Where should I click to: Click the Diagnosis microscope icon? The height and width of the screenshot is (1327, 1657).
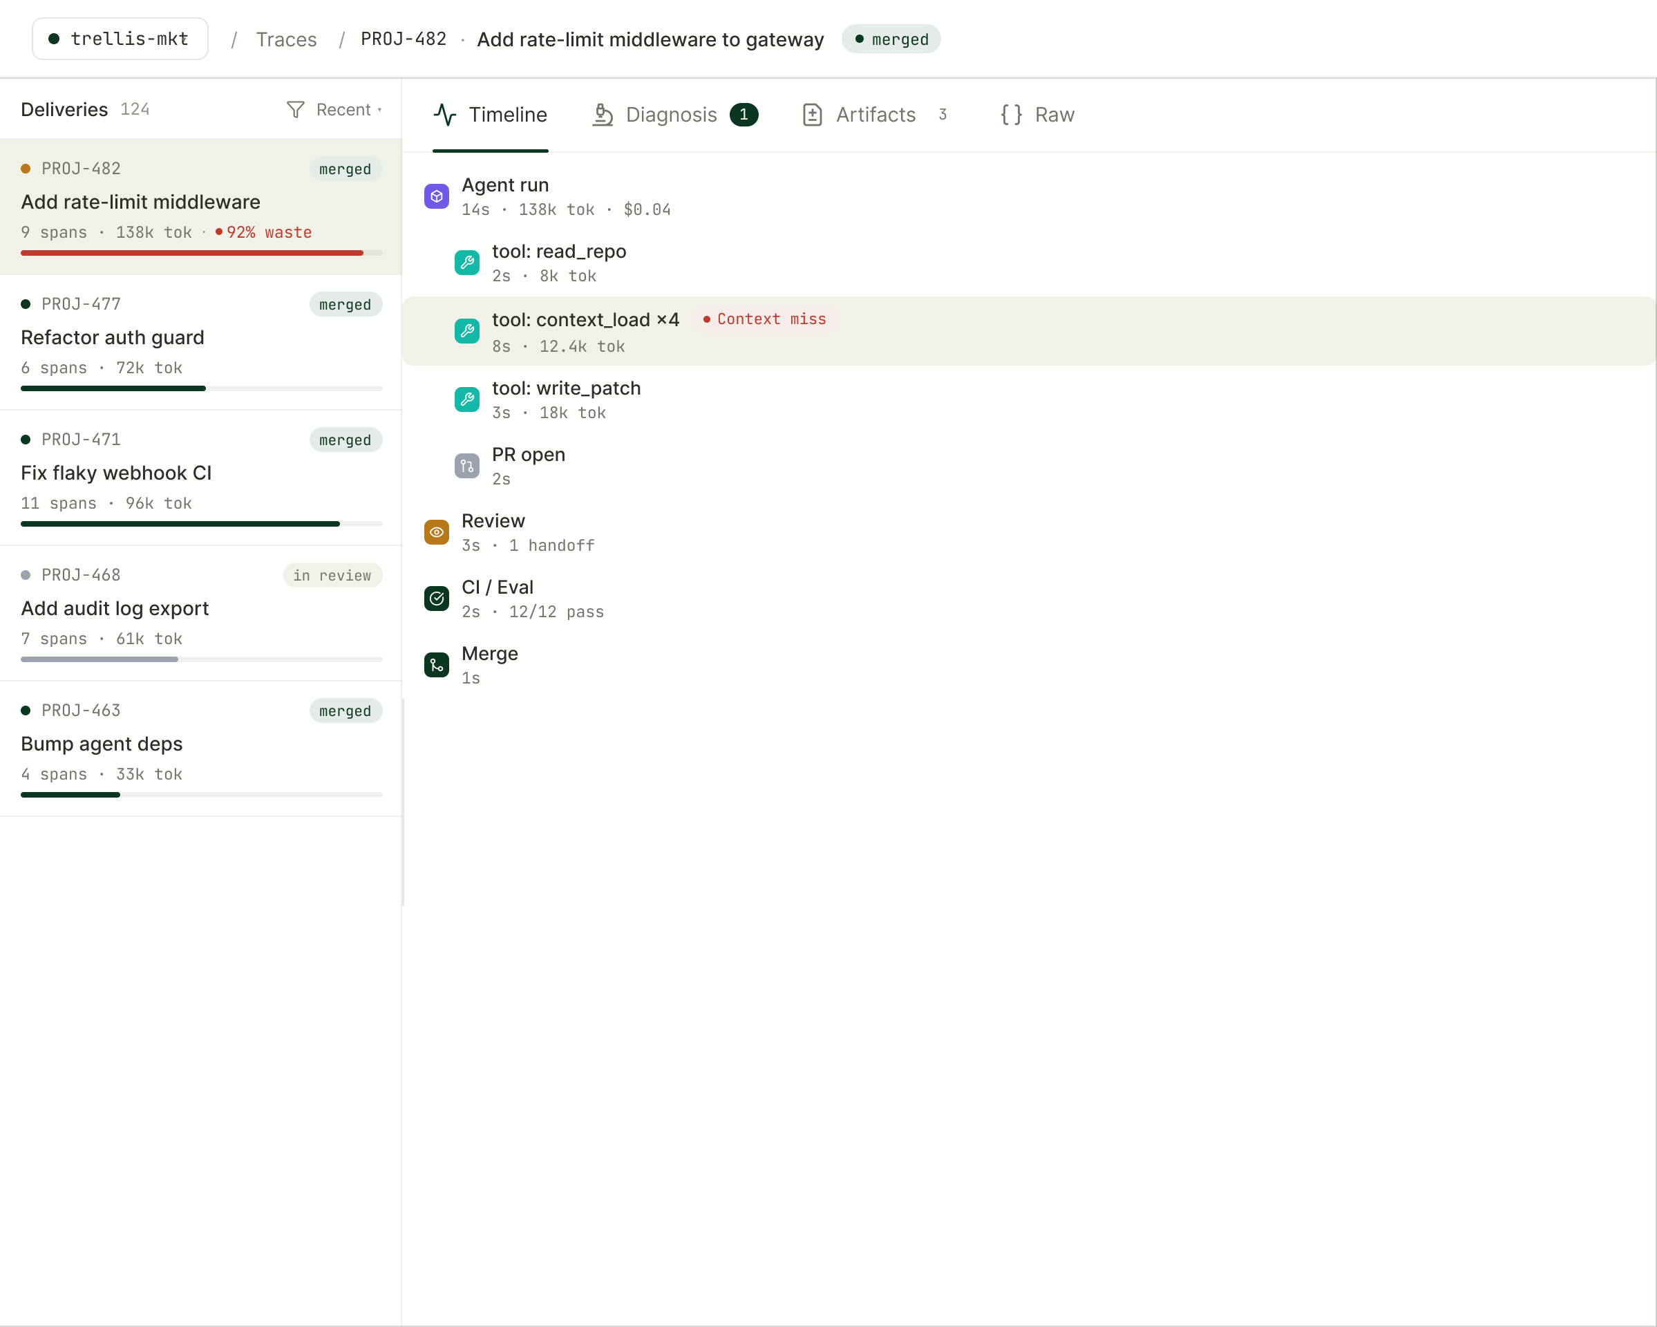603,115
